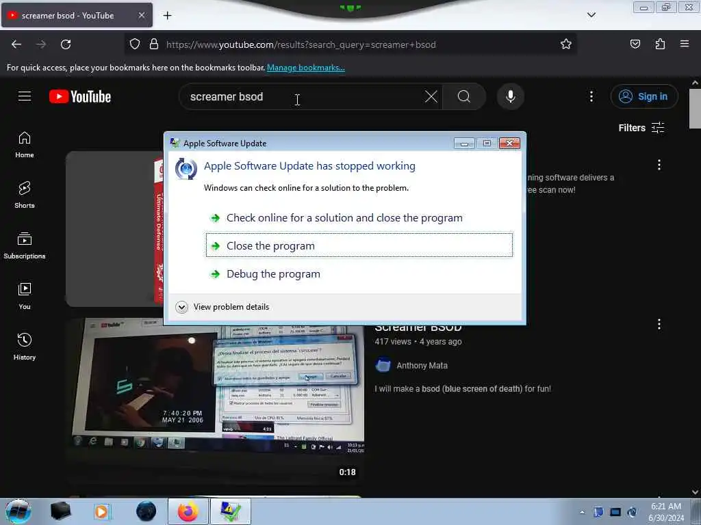Expand the list all tabs chevron
Viewport: 701px width, 525px height.
pos(591,15)
